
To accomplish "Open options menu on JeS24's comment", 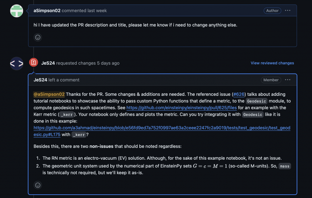I will [x=288, y=80].
